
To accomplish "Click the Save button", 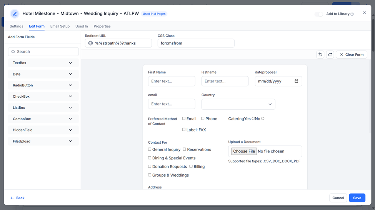I will [357, 198].
